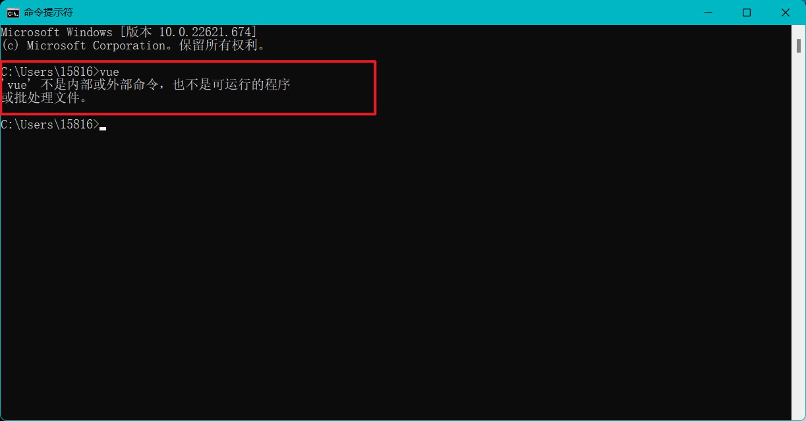Close the Command Prompt window
Screen dimensions: 806x421
(x=786, y=13)
